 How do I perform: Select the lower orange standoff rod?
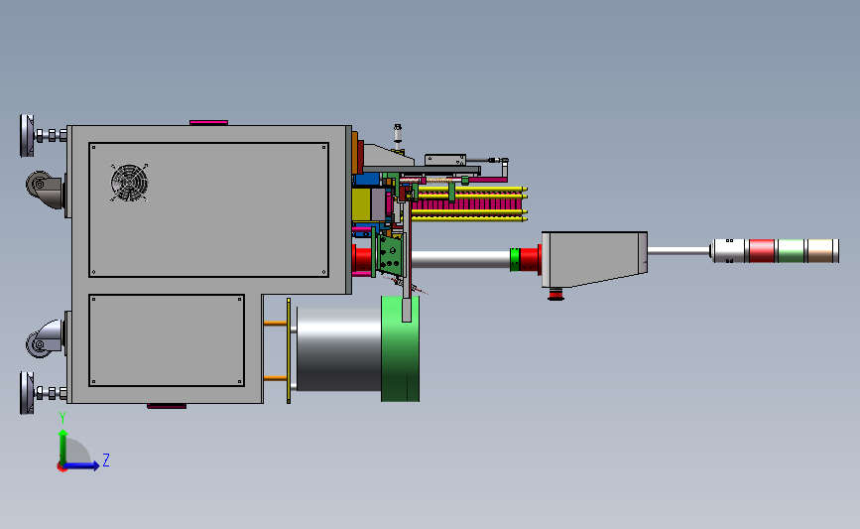click(x=276, y=378)
